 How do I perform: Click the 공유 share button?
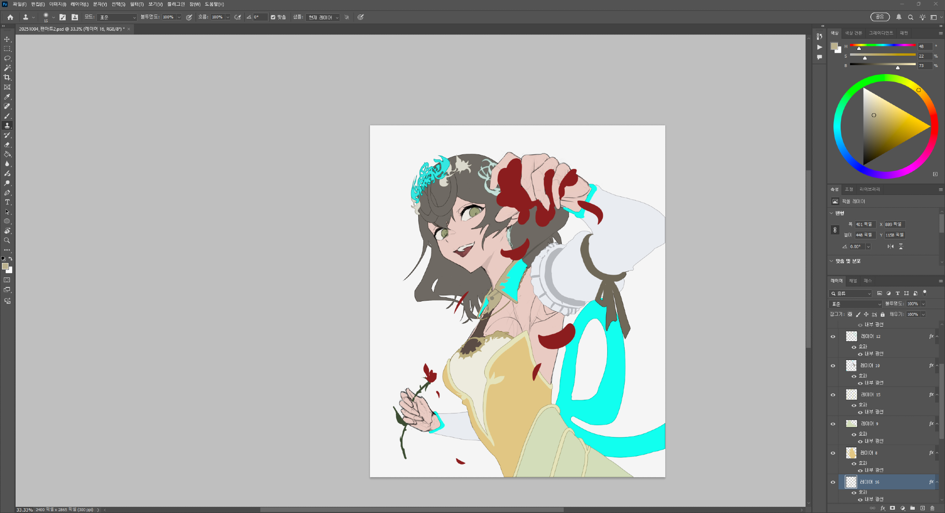pos(879,17)
